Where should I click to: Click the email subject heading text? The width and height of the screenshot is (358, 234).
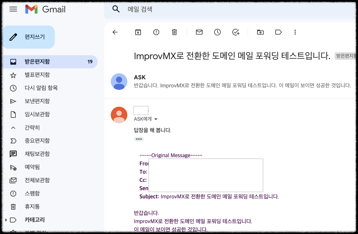232,56
